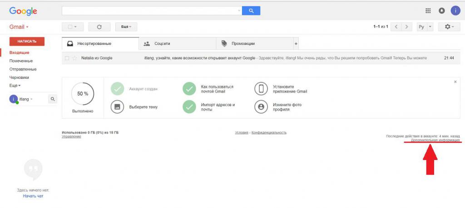Go to the older messages page
This screenshot has width=465, height=208.
click(406, 27)
